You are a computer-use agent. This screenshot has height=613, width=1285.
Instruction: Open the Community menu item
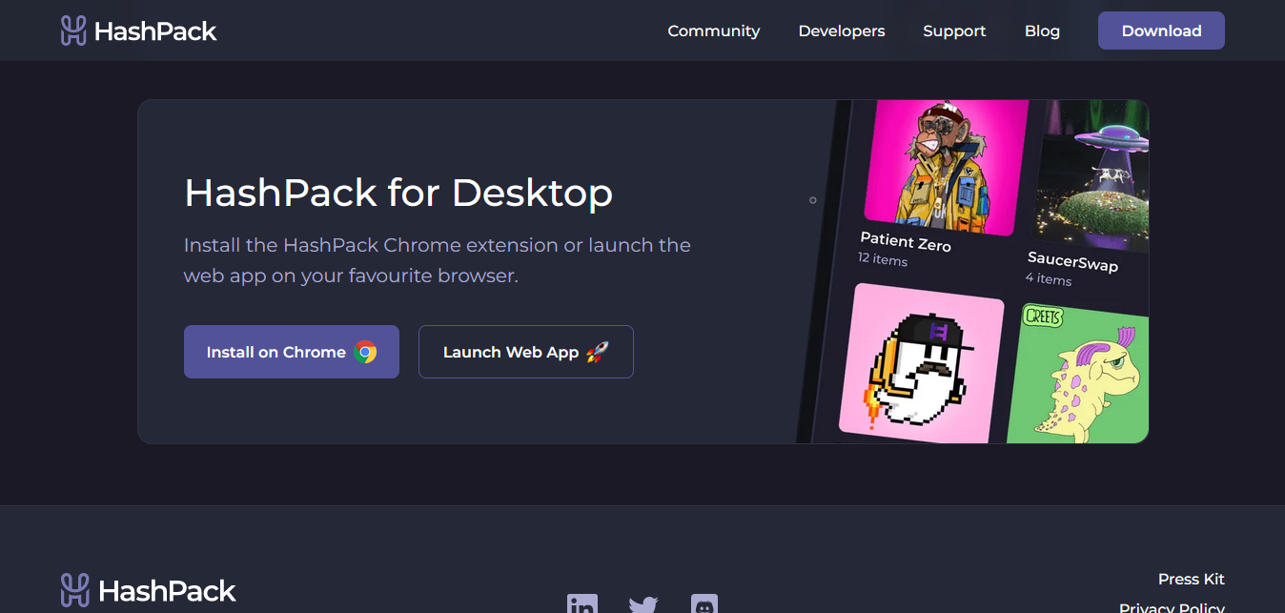(x=713, y=31)
